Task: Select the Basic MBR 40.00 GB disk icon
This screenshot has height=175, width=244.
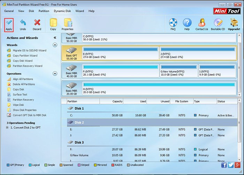Action: [x=71, y=68]
